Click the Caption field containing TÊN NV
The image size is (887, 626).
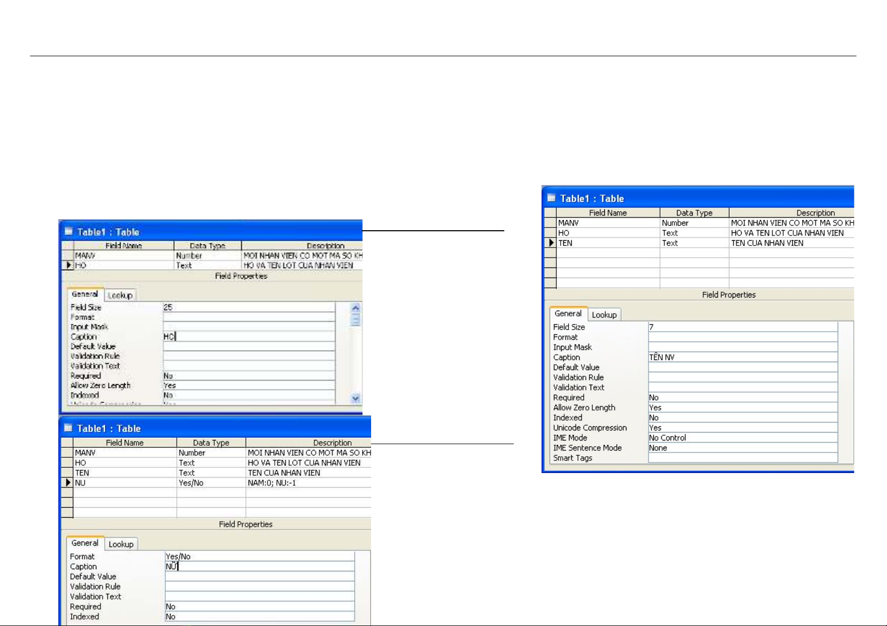(742, 357)
